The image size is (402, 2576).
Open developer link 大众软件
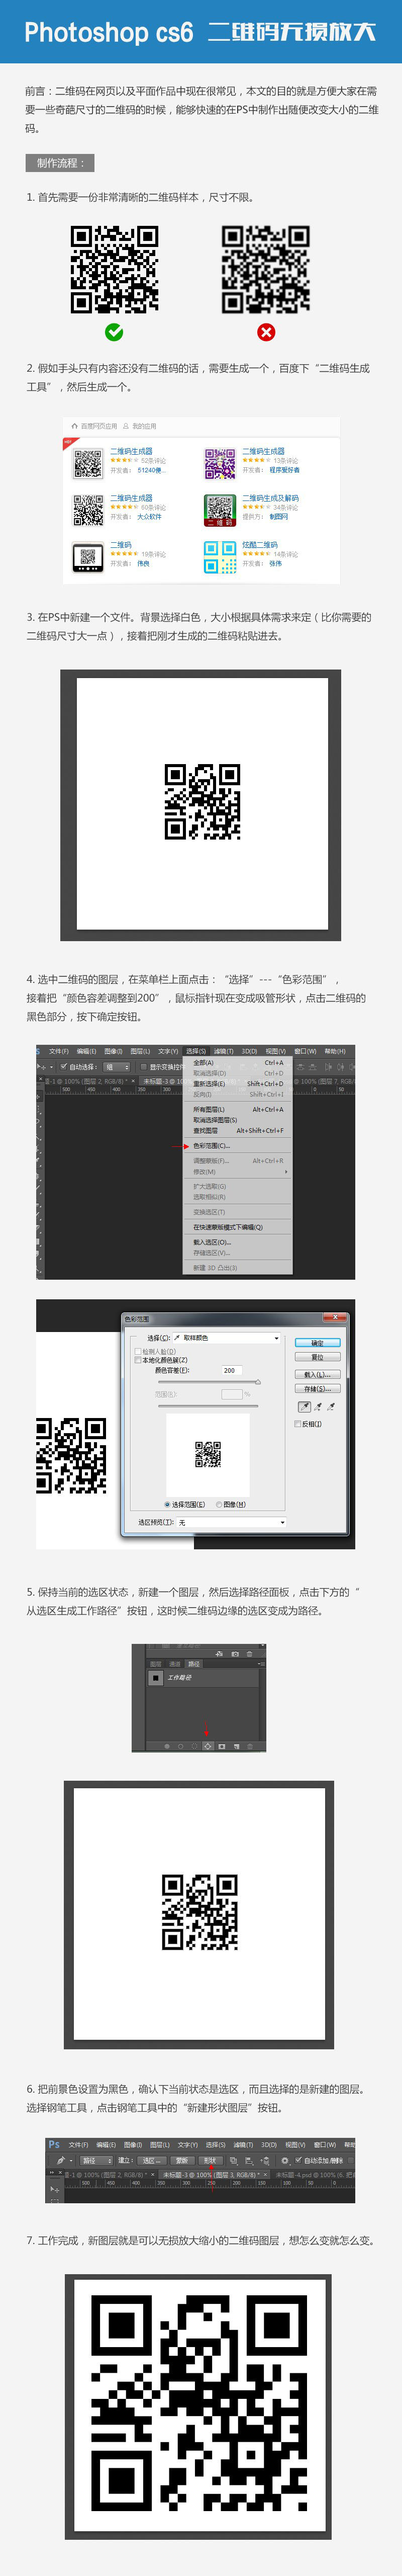(149, 517)
